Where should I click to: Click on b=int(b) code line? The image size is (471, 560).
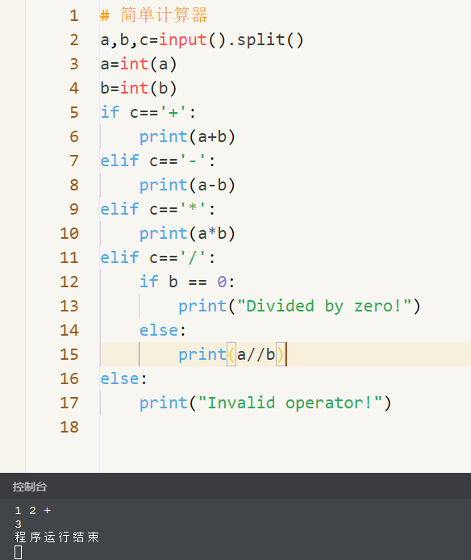click(139, 88)
